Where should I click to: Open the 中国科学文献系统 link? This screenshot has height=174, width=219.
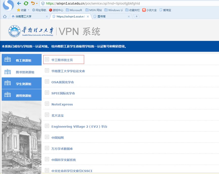64,160
